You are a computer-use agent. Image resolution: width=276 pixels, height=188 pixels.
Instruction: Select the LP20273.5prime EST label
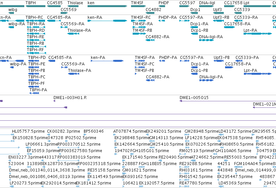(x=26, y=183)
